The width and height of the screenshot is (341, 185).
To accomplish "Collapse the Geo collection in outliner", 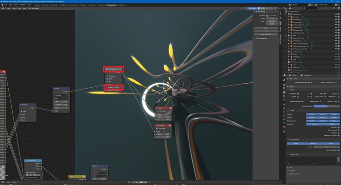I will [x=286, y=36].
